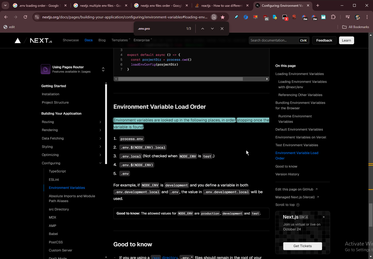Dismiss the Next.js Conf banner

pyautogui.click(x=324, y=217)
